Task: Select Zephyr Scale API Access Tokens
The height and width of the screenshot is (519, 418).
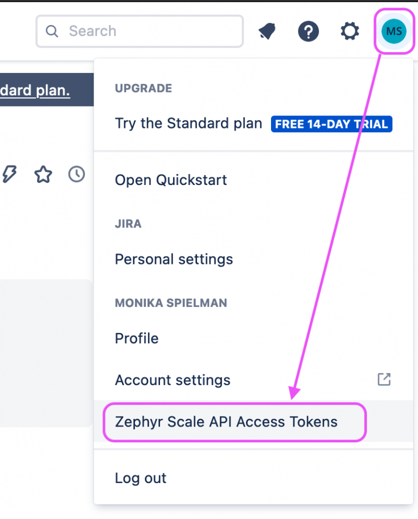Action: click(x=226, y=422)
